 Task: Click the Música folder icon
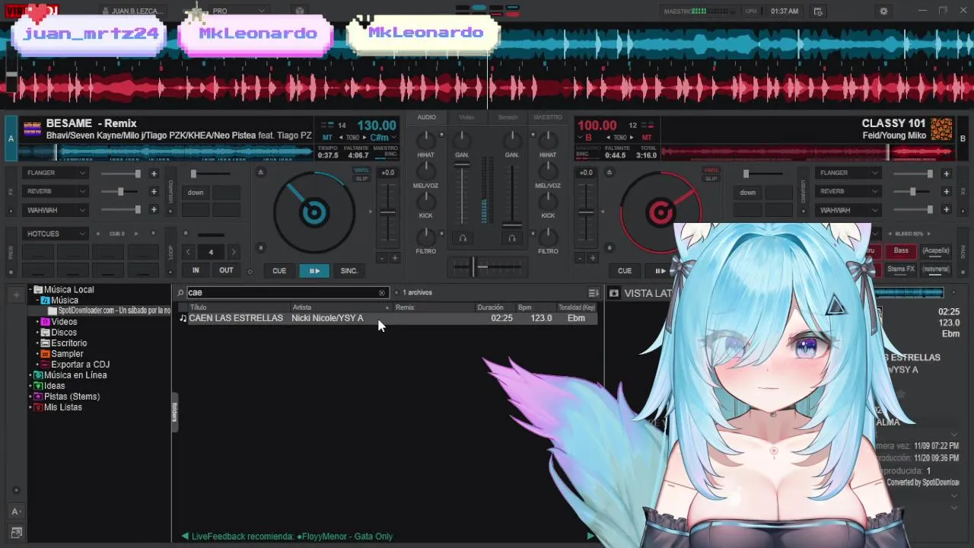[46, 301]
